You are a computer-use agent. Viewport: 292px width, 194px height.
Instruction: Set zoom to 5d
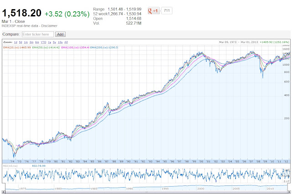21,42
